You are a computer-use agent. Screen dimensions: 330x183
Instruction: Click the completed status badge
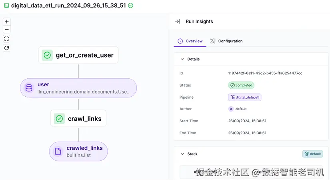coord(241,85)
